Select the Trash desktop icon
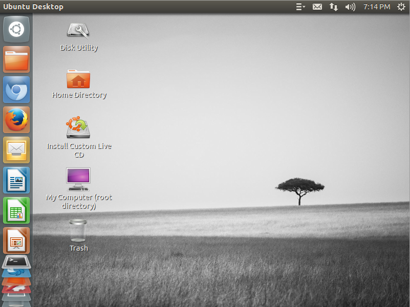The image size is (410, 307). point(78,230)
